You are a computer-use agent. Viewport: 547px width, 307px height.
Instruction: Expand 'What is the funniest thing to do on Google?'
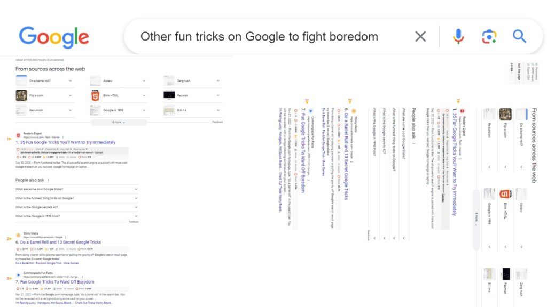77,198
